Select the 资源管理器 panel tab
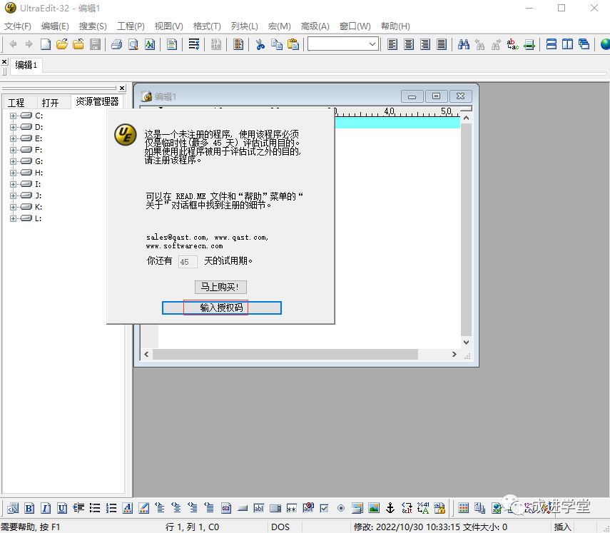This screenshot has height=533, width=610. click(x=97, y=101)
